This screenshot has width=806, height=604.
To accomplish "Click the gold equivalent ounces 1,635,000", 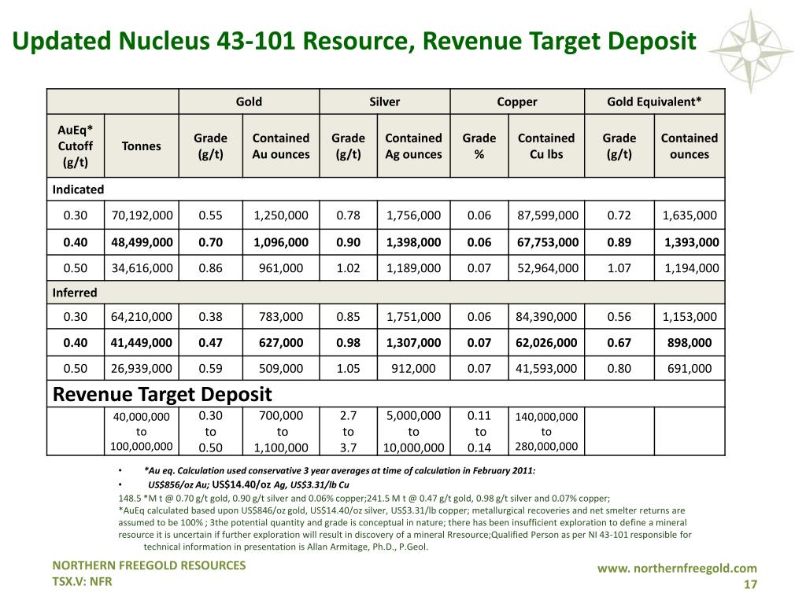I will 690,215.
